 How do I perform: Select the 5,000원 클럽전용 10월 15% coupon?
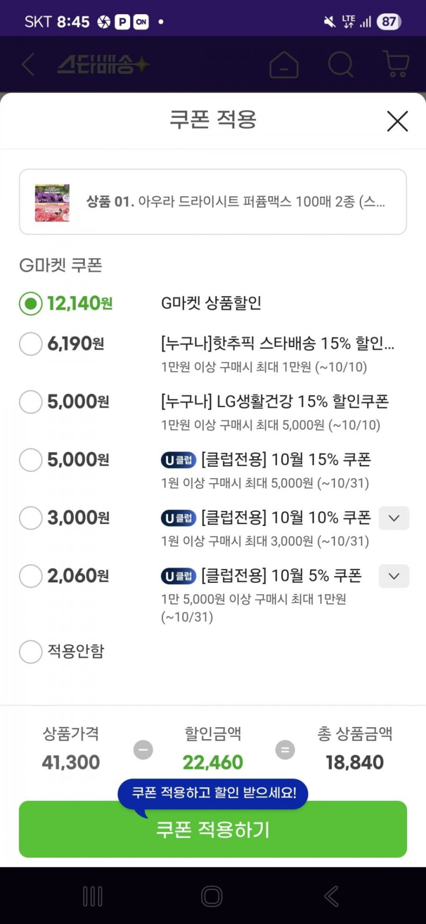tap(31, 460)
